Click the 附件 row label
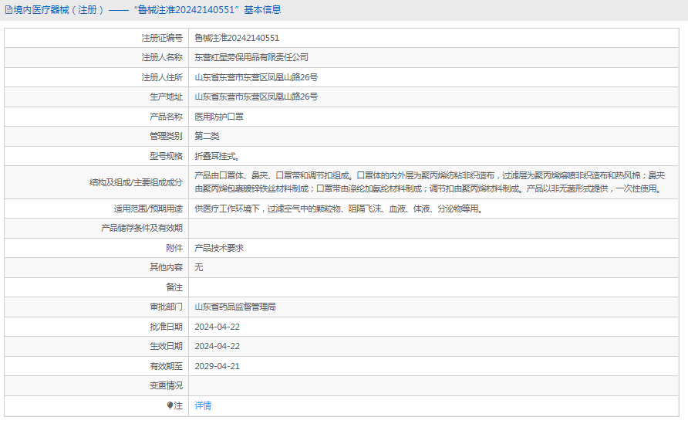Image resolution: width=688 pixels, height=424 pixels. pyautogui.click(x=174, y=248)
